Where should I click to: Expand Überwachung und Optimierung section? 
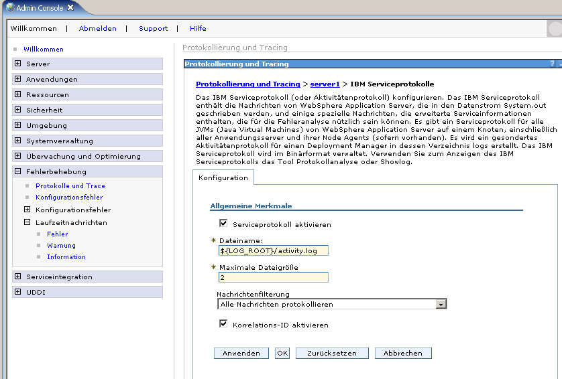click(x=17, y=155)
